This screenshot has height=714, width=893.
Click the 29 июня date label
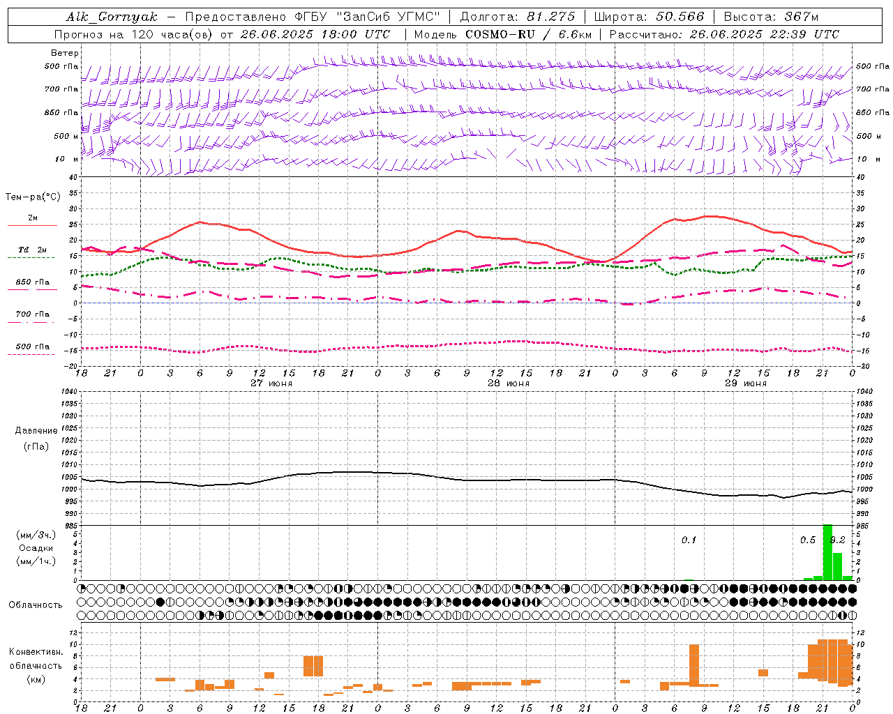(x=746, y=383)
